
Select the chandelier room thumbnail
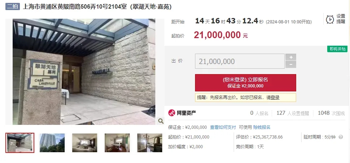[x=150, y=143]
